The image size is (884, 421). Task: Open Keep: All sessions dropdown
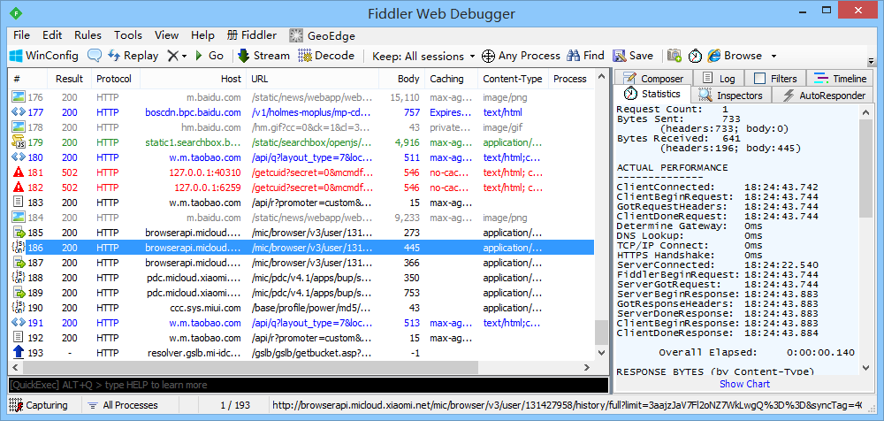tap(424, 56)
